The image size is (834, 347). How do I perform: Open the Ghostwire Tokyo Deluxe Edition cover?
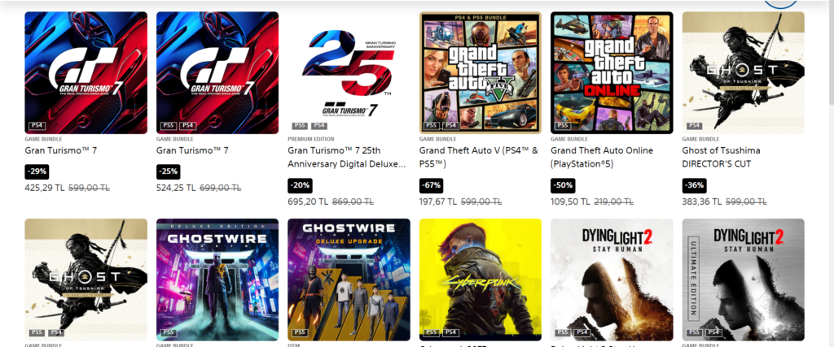click(217, 280)
